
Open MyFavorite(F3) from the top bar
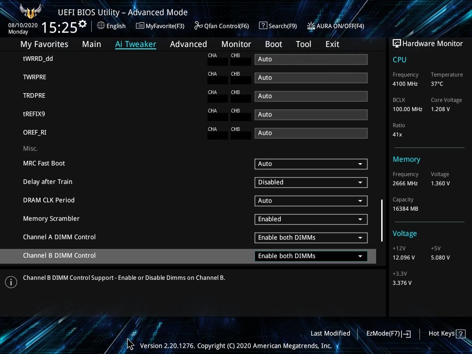(160, 26)
